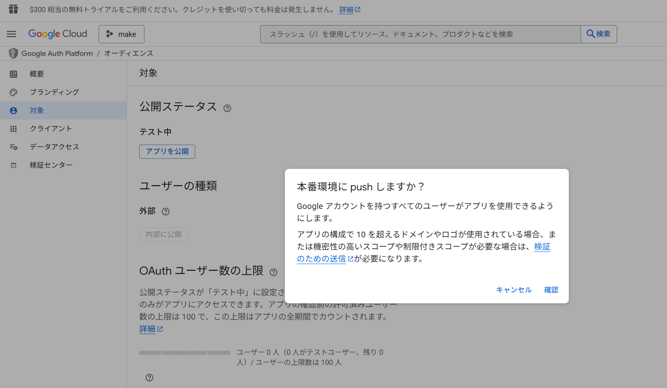The width and height of the screenshot is (667, 388).
Task: Select 対象 in the sidebar
Action: (63, 111)
